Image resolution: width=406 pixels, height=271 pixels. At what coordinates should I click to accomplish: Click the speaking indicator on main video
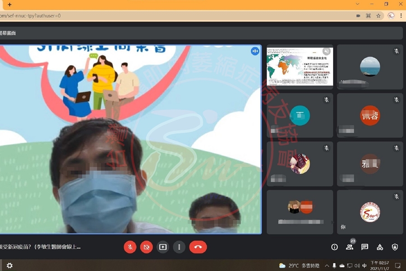pos(255,51)
